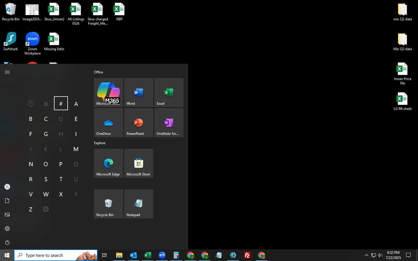418x261 pixels.
Task: Switch to Excel on the taskbar
Action: point(148,255)
